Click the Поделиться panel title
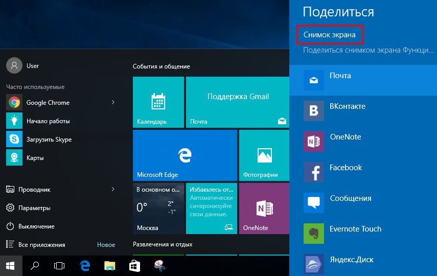Viewport: 437px width, 276px height. pyautogui.click(x=338, y=12)
